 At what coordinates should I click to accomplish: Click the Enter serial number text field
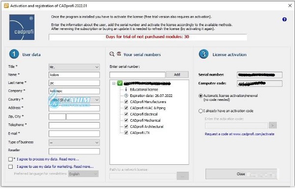(137, 75)
